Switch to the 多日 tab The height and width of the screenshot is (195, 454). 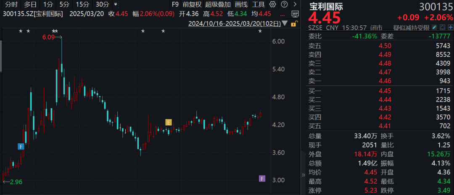pos(31,4)
